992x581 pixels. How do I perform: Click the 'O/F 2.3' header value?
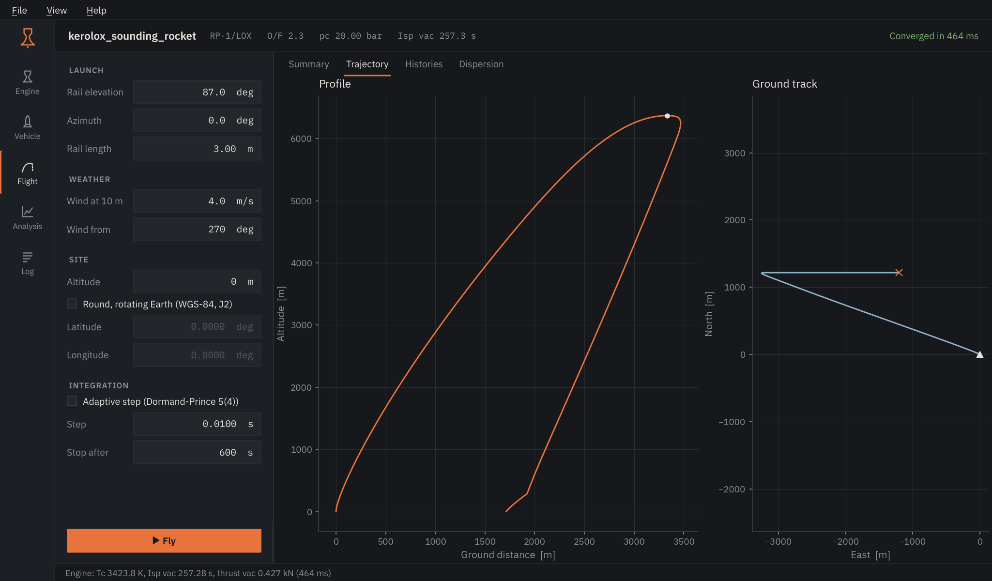tap(286, 36)
